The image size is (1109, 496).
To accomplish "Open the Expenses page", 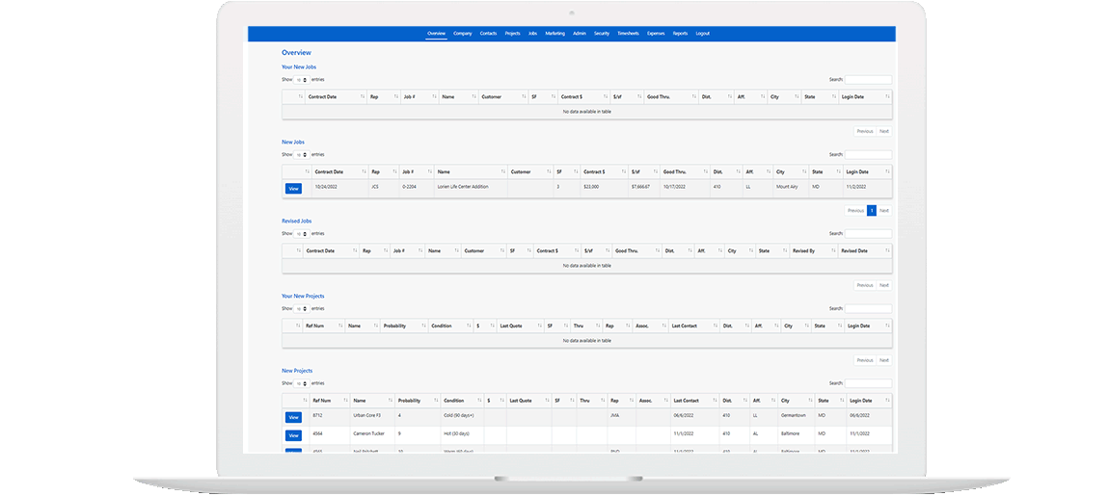I will click(656, 33).
